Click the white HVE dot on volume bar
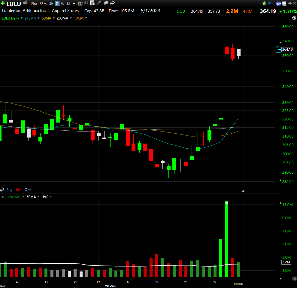The image size is (297, 288). click(x=227, y=203)
